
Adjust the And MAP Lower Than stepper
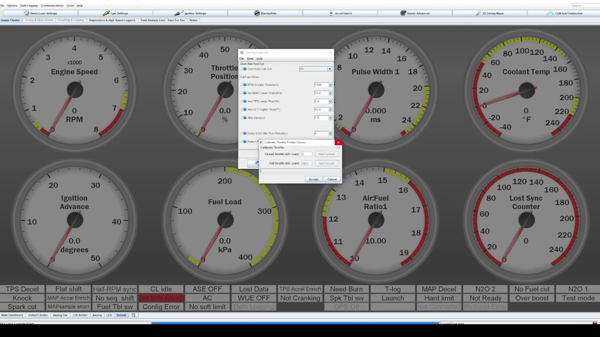[x=330, y=93]
